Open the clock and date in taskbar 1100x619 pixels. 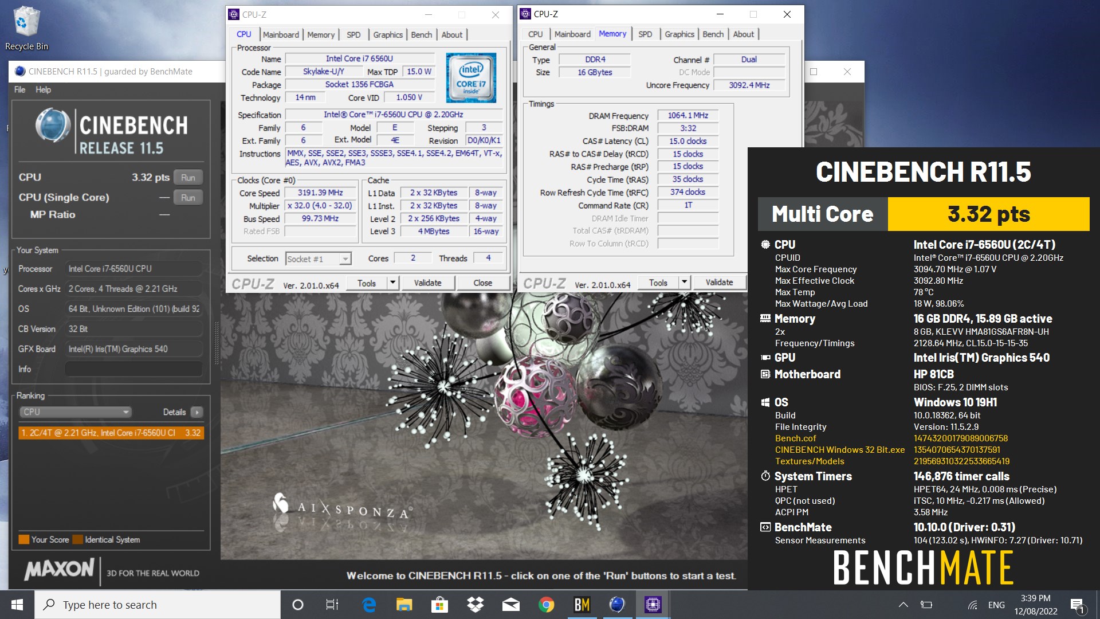[x=1036, y=605]
